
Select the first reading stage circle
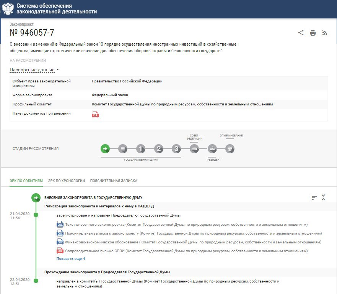(x=140, y=149)
